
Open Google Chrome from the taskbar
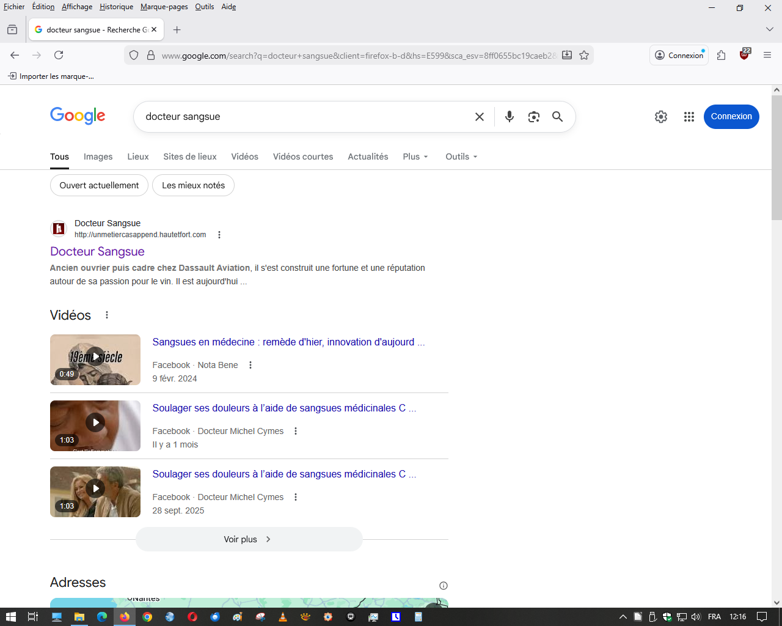click(147, 617)
